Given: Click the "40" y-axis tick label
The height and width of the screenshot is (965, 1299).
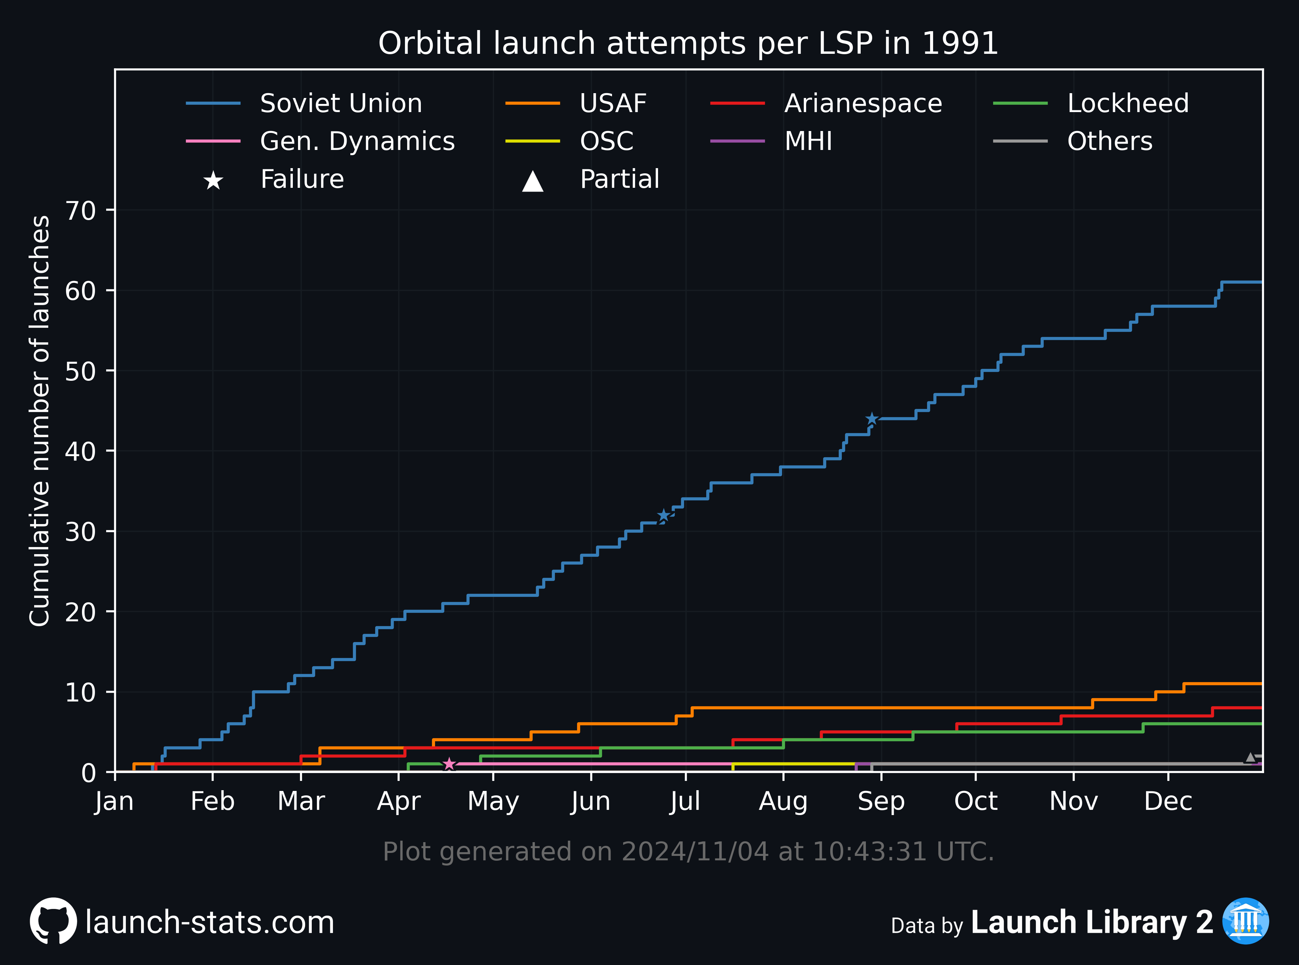Looking at the screenshot, I should [81, 452].
